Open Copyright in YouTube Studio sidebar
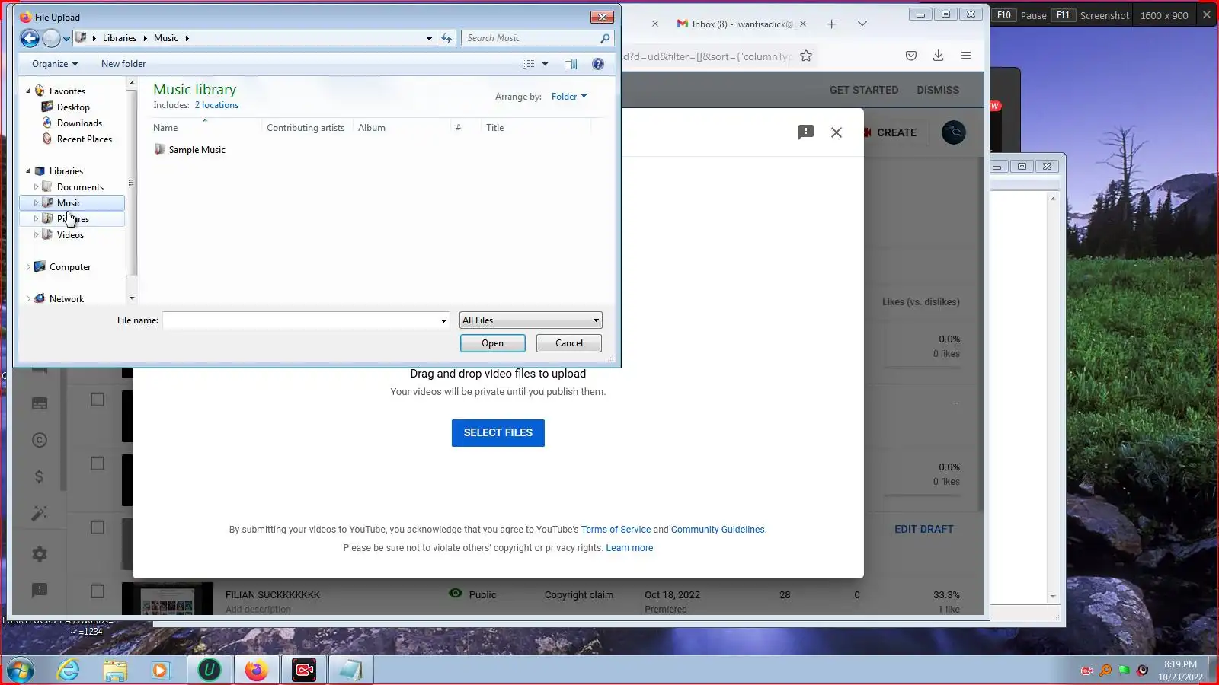 (x=40, y=440)
